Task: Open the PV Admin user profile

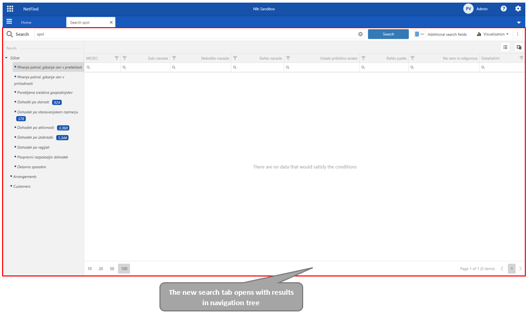Action: [475, 9]
